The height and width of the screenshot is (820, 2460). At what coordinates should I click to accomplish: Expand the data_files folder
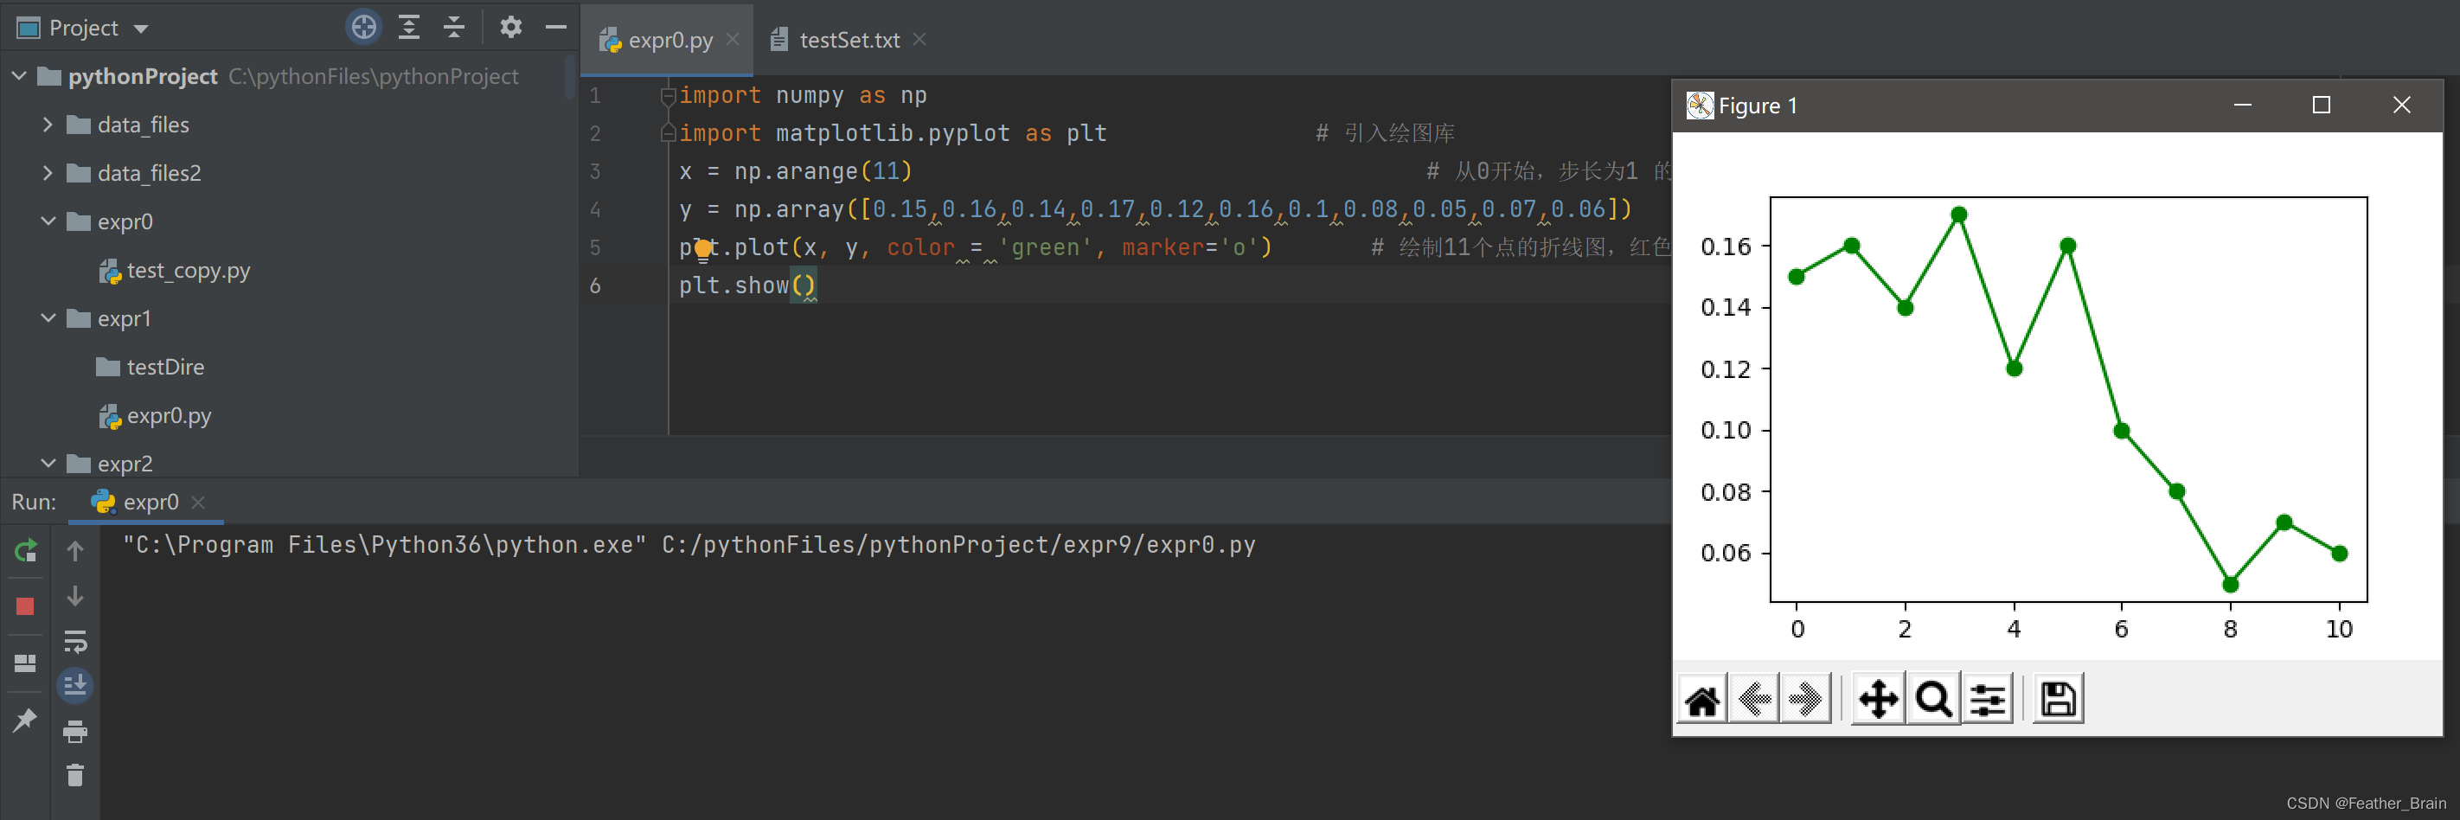[x=48, y=124]
